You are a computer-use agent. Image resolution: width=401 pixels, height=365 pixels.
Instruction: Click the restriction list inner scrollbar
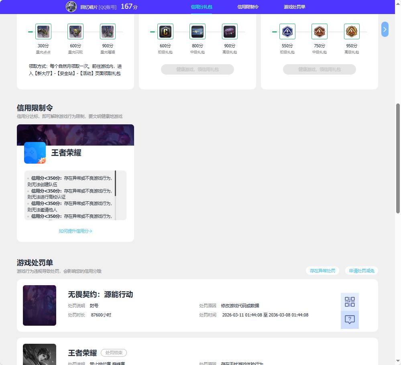[x=115, y=183]
